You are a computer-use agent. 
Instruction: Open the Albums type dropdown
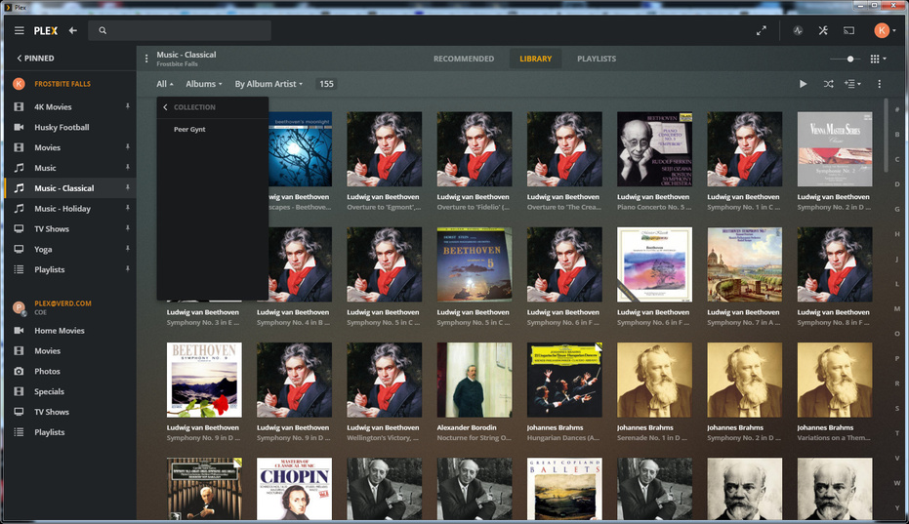203,84
